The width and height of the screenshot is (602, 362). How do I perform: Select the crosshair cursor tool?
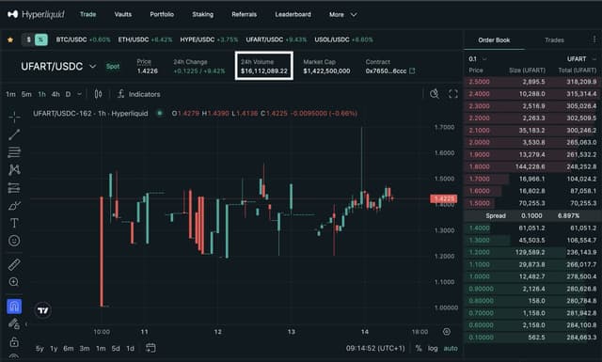(x=14, y=117)
